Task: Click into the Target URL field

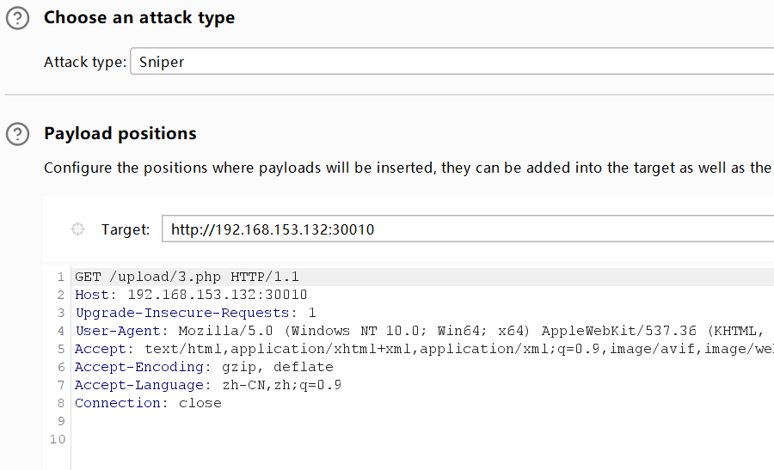Action: coord(468,229)
